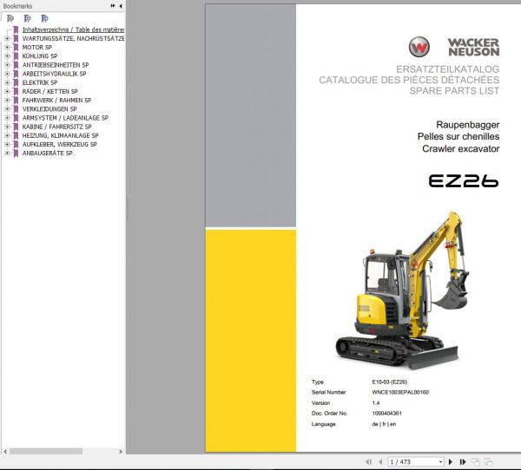Select the MOTOR SP bookmark

coord(36,48)
